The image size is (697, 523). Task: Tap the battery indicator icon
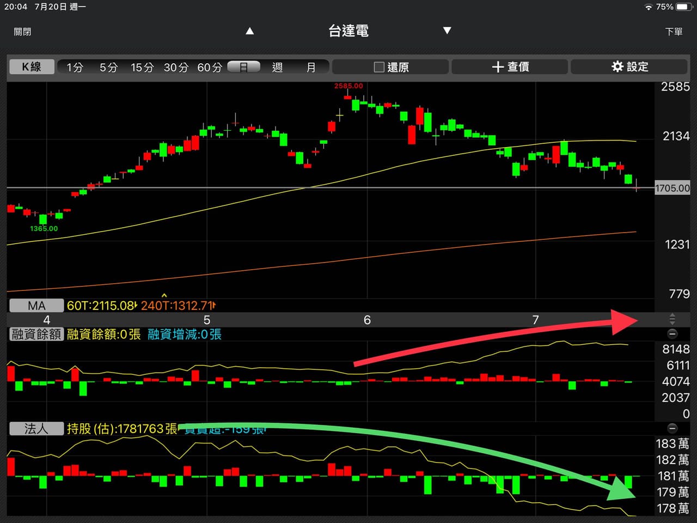(x=683, y=7)
